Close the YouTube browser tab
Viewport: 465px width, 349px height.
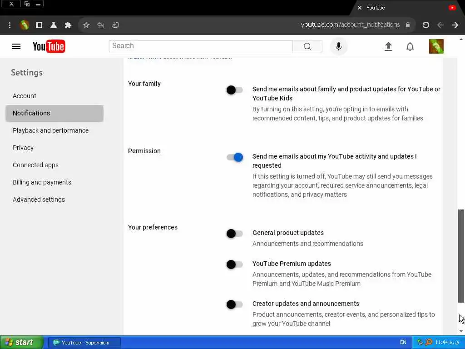click(x=360, y=8)
